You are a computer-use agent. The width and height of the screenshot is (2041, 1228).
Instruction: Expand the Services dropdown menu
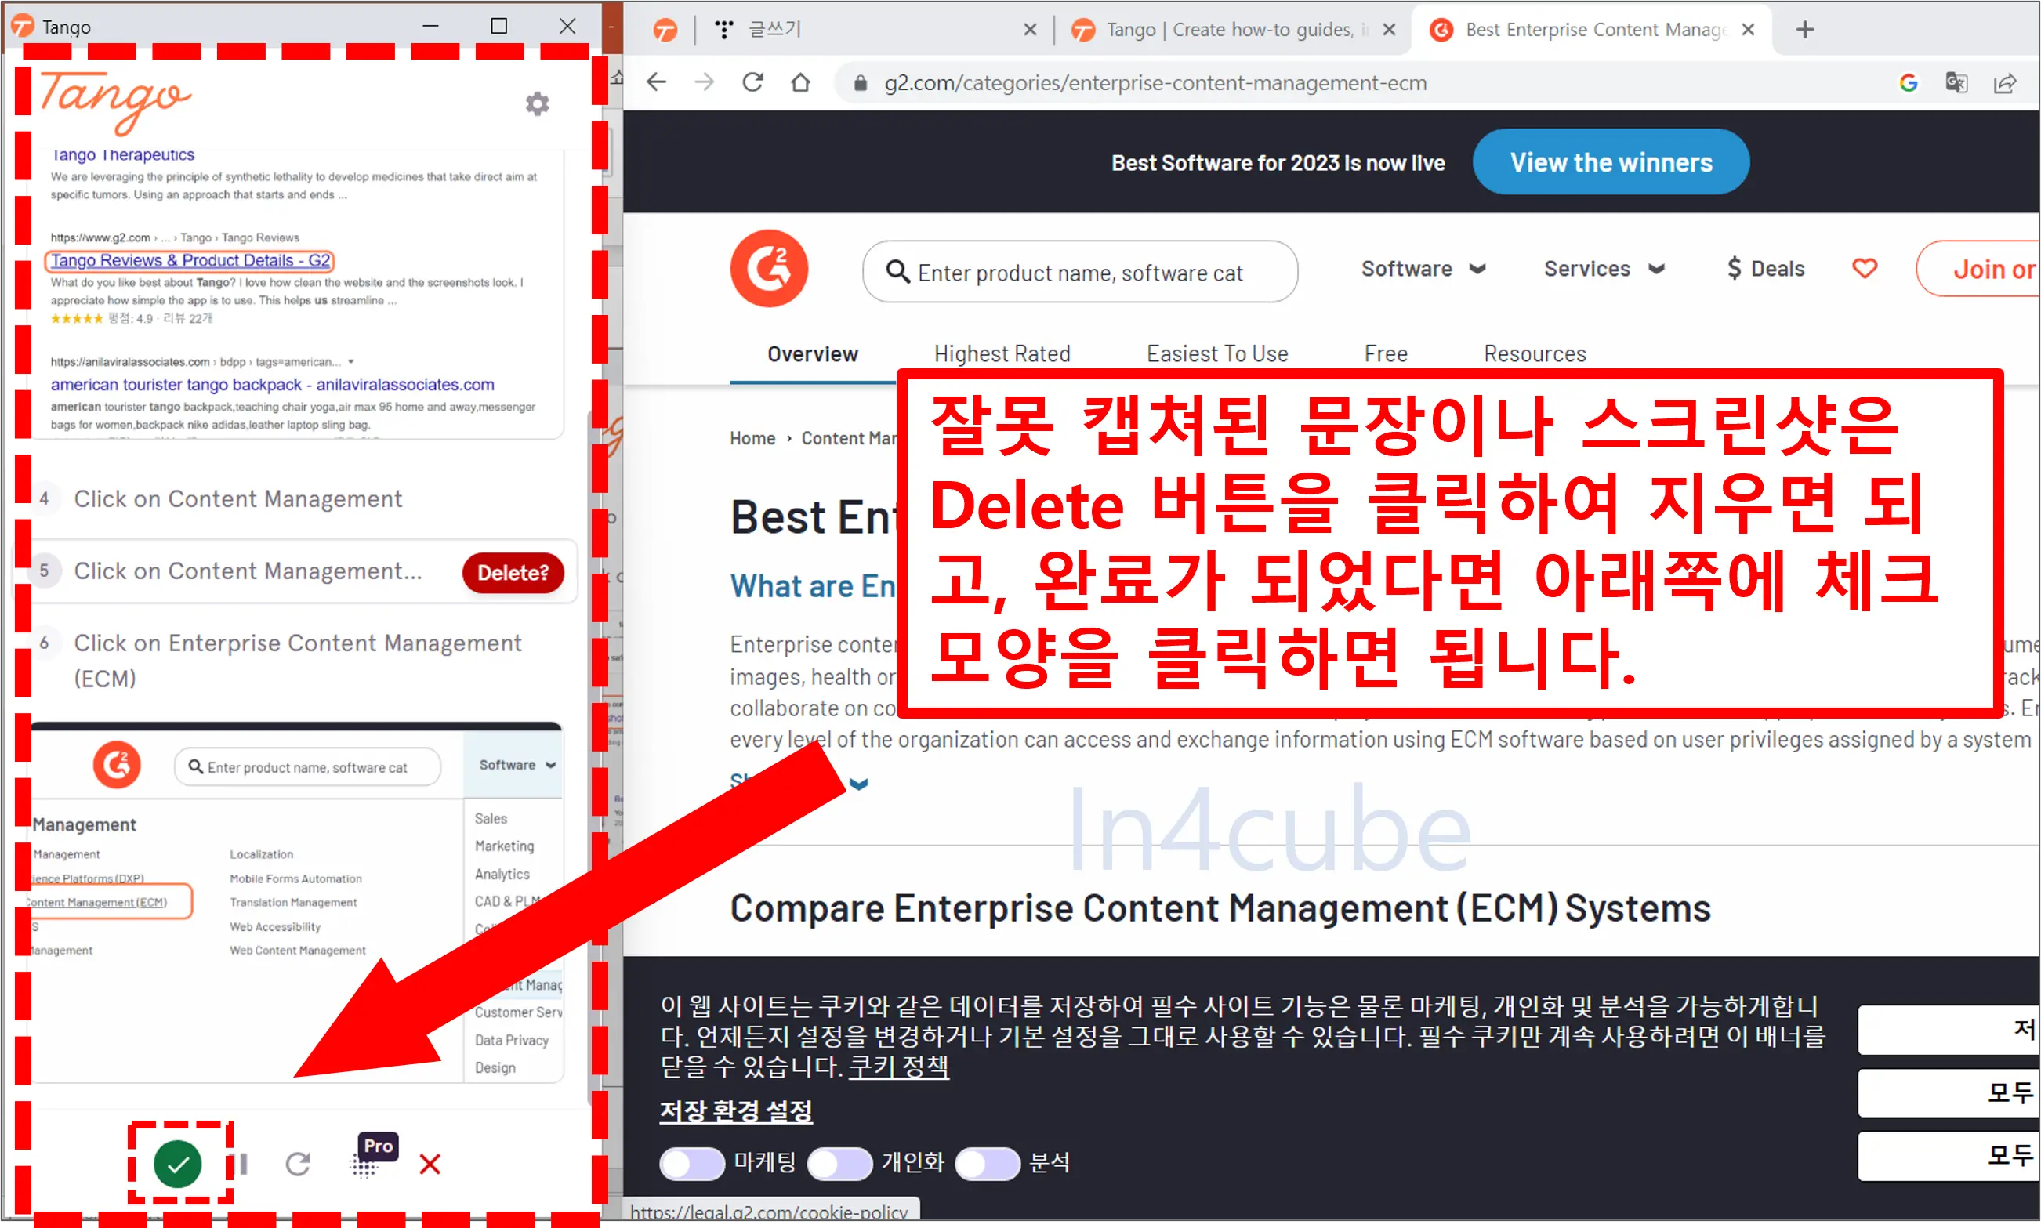pos(1604,269)
